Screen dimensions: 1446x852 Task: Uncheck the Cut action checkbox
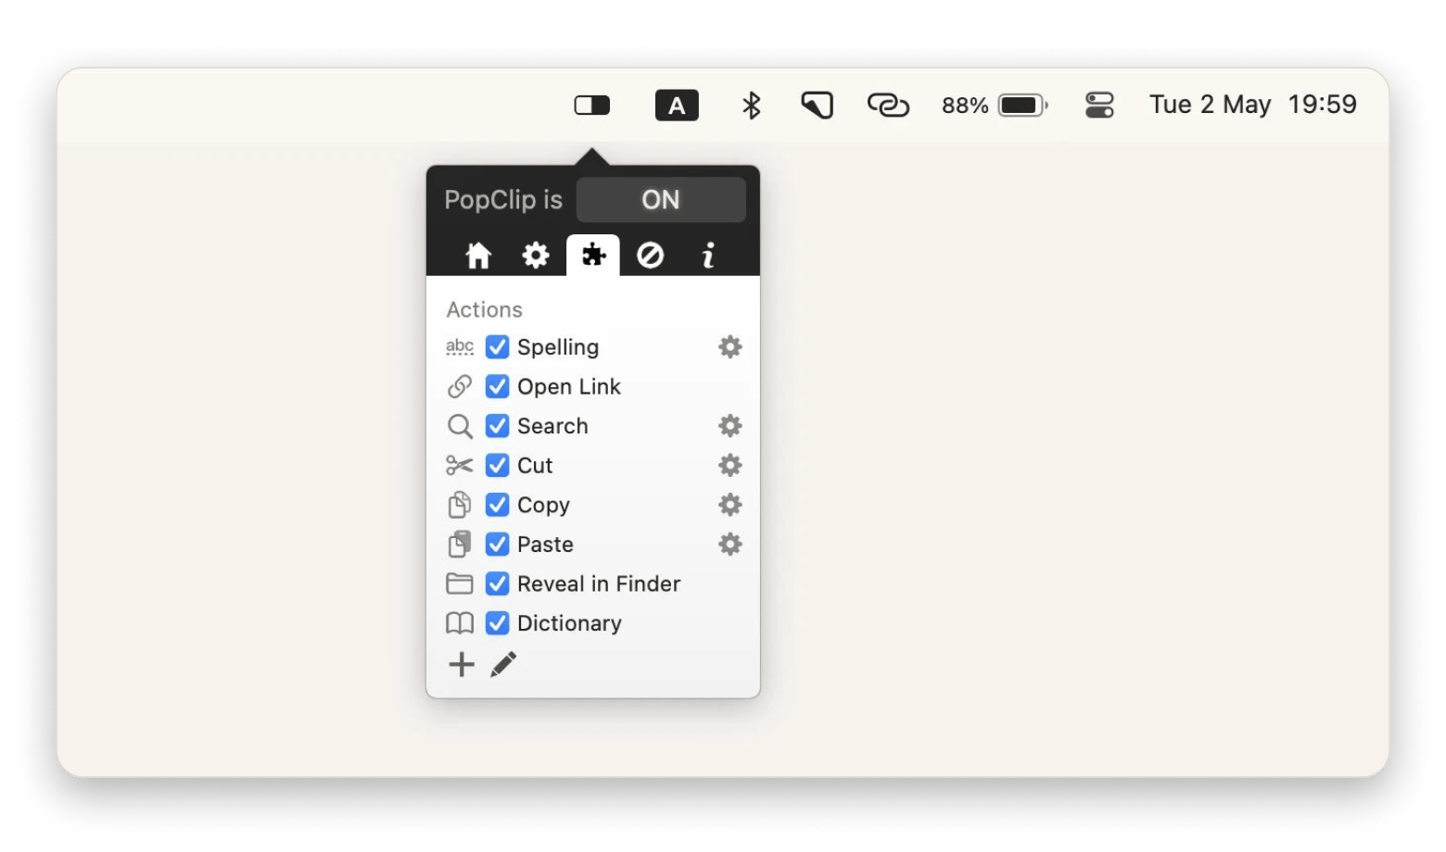(x=498, y=465)
